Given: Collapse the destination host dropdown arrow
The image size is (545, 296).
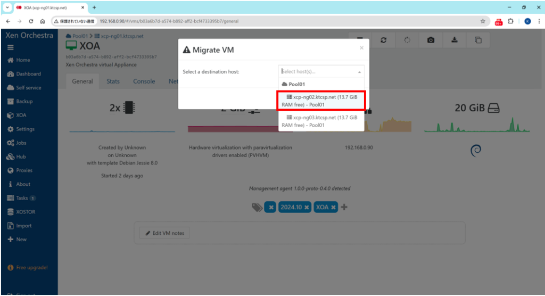Looking at the screenshot, I should 359,72.
